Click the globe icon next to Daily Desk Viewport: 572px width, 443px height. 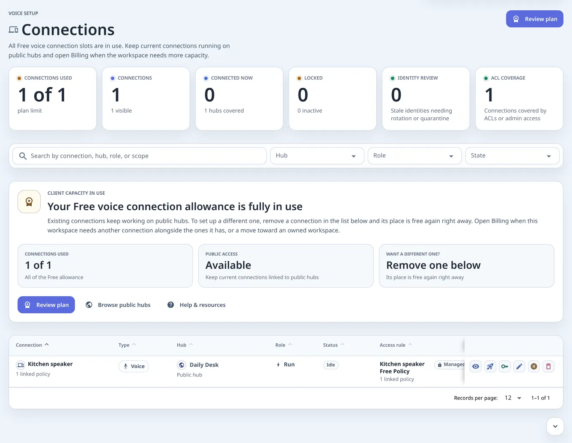click(x=182, y=365)
